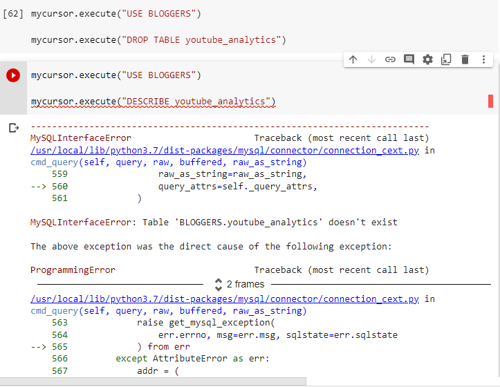Select cell number [62]

click(x=13, y=14)
